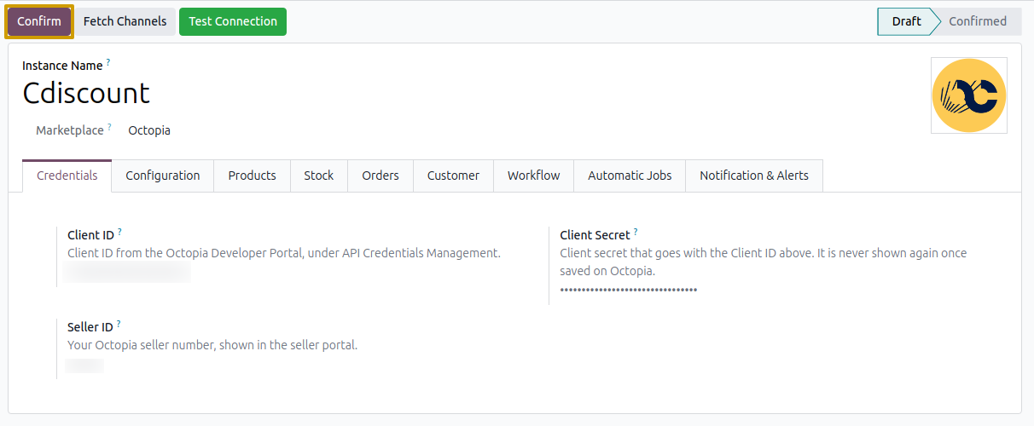Select the Draft status stage
The height and width of the screenshot is (426, 1034).
point(905,21)
